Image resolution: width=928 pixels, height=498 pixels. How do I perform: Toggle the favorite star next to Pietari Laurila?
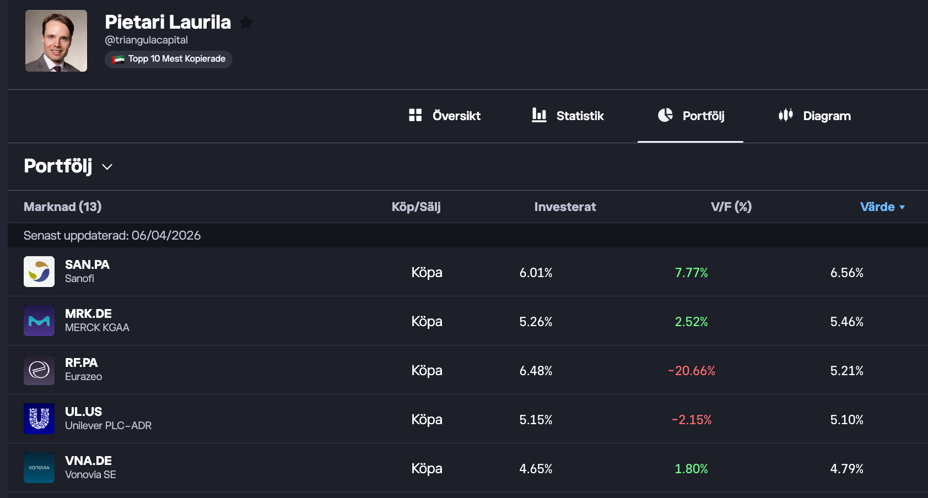(x=246, y=23)
